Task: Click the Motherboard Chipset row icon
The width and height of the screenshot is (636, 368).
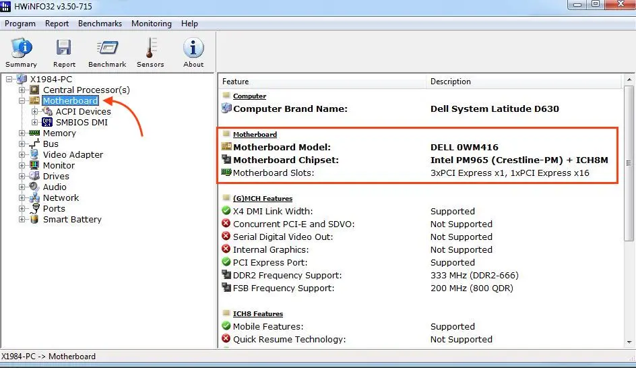Action: pyautogui.click(x=226, y=160)
